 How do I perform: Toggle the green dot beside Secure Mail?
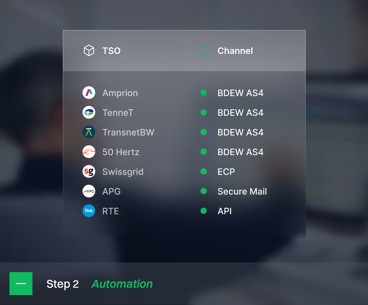[204, 191]
